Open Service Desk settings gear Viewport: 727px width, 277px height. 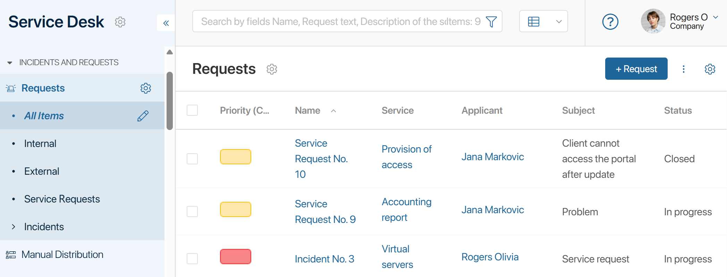tap(120, 22)
